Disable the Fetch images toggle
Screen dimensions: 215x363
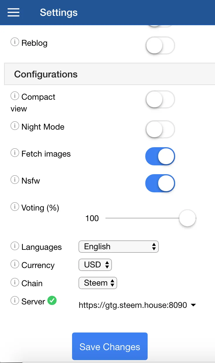point(160,156)
